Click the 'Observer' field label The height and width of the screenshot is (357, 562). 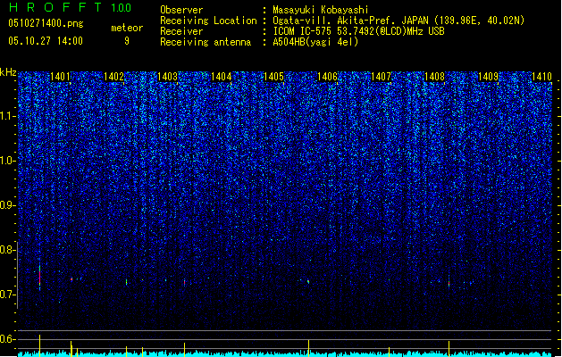[181, 10]
